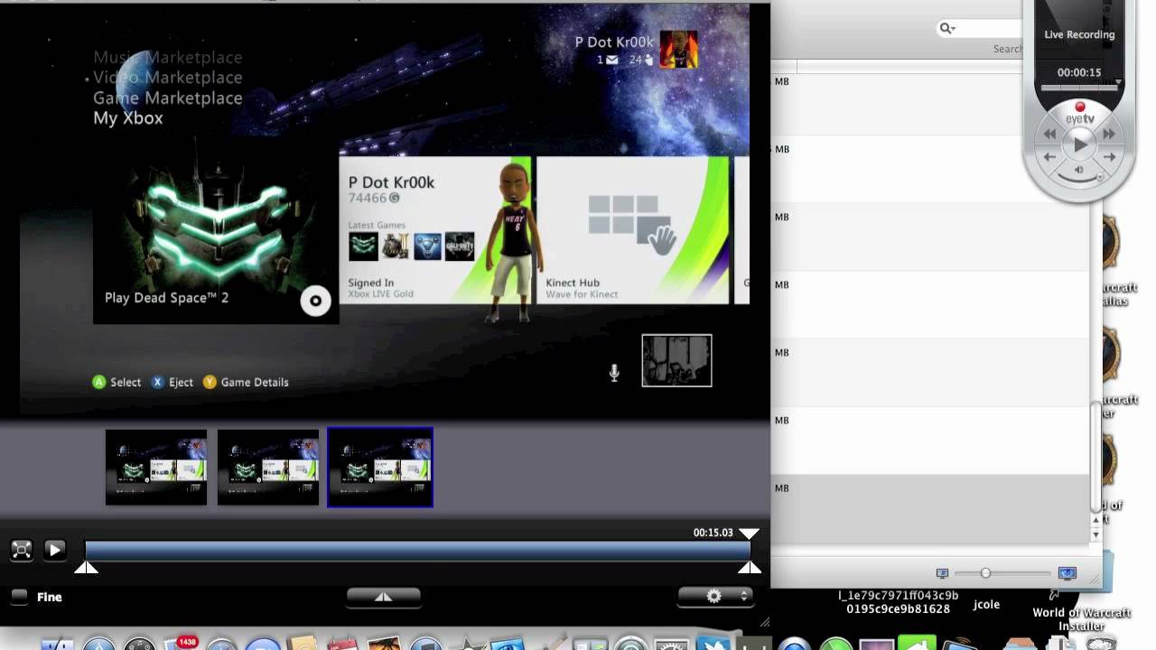Click the left trim marker under the timeline
Image resolution: width=1156 pixels, height=650 pixels.
click(x=86, y=567)
